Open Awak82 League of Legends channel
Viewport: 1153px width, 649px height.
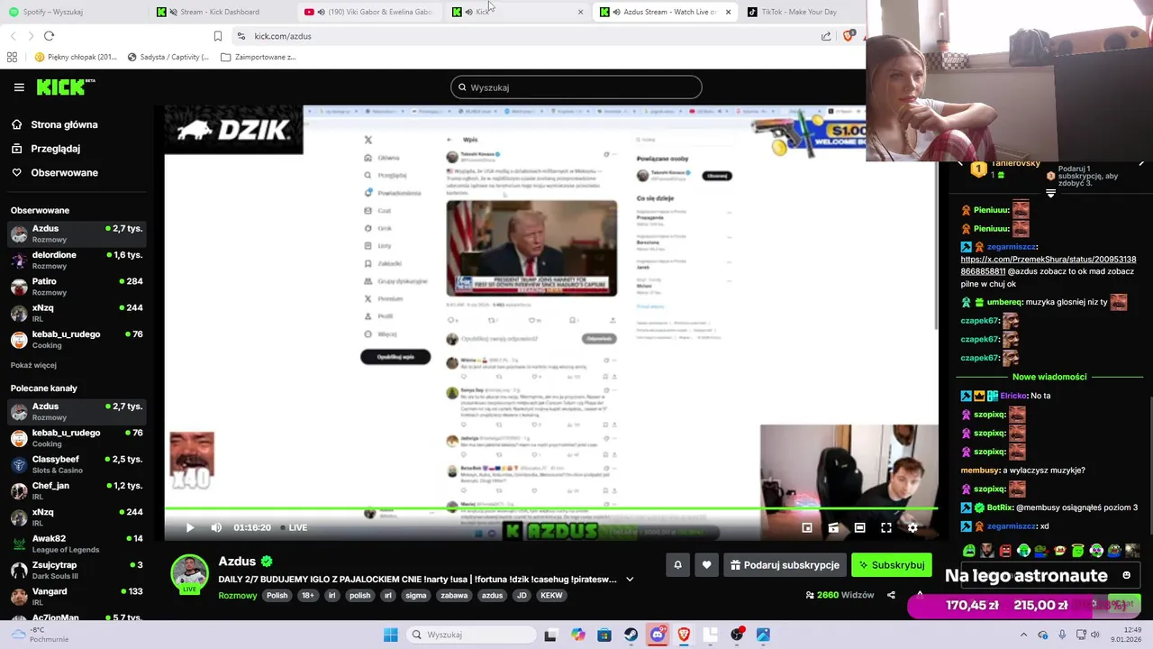point(77,544)
